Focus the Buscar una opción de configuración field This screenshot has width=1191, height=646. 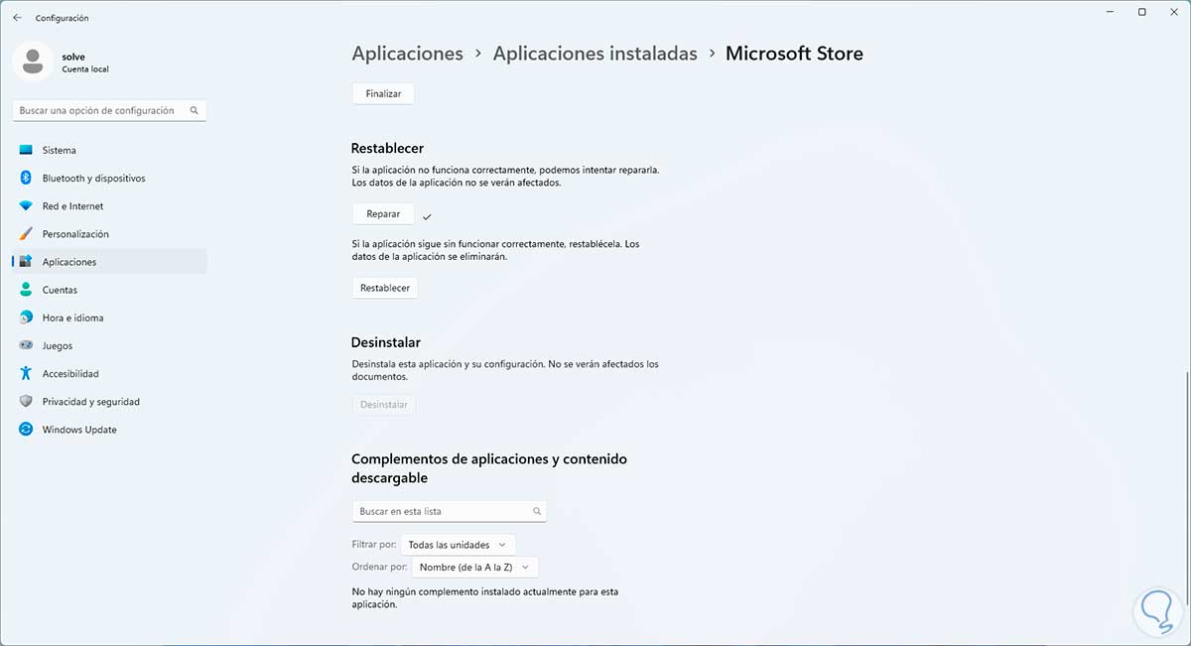tap(110, 111)
